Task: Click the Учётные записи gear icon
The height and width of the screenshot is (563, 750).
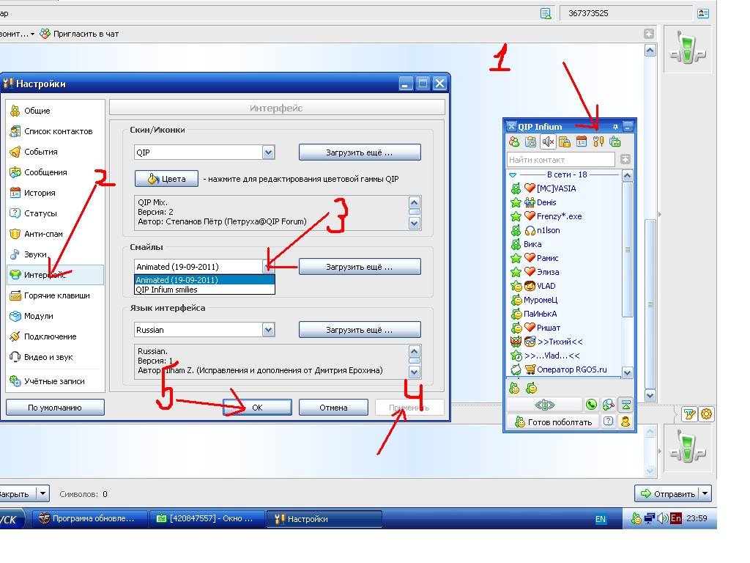Action: [15, 381]
